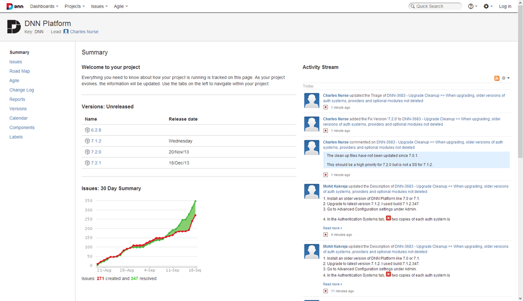This screenshot has height=301, width=523.
Task: Click the project lead user avatar icon
Action: tap(66, 32)
